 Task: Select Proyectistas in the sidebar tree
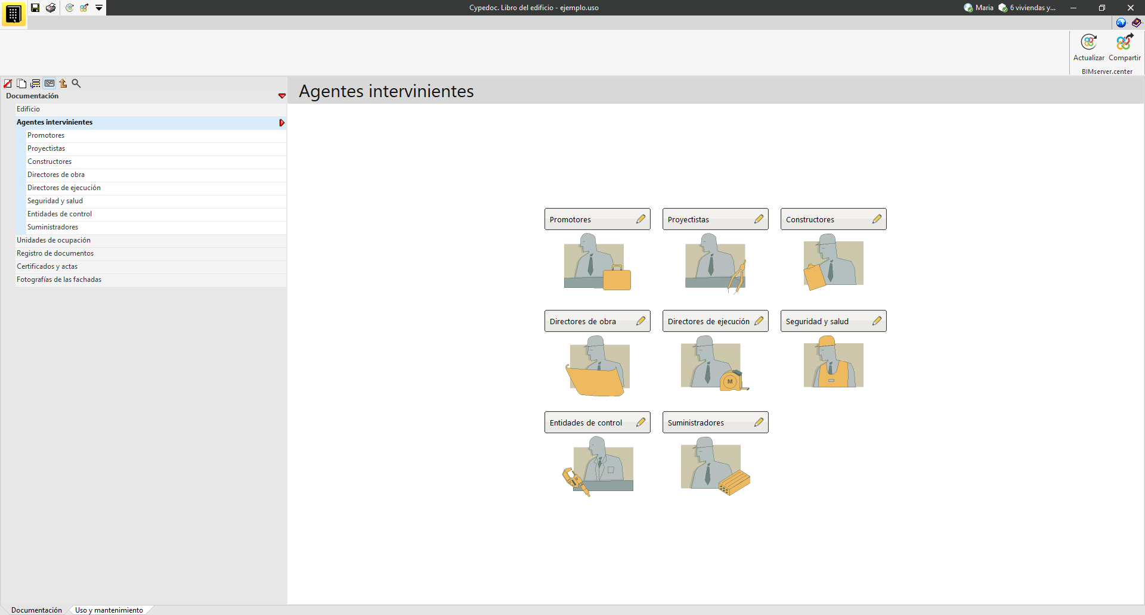156,148
